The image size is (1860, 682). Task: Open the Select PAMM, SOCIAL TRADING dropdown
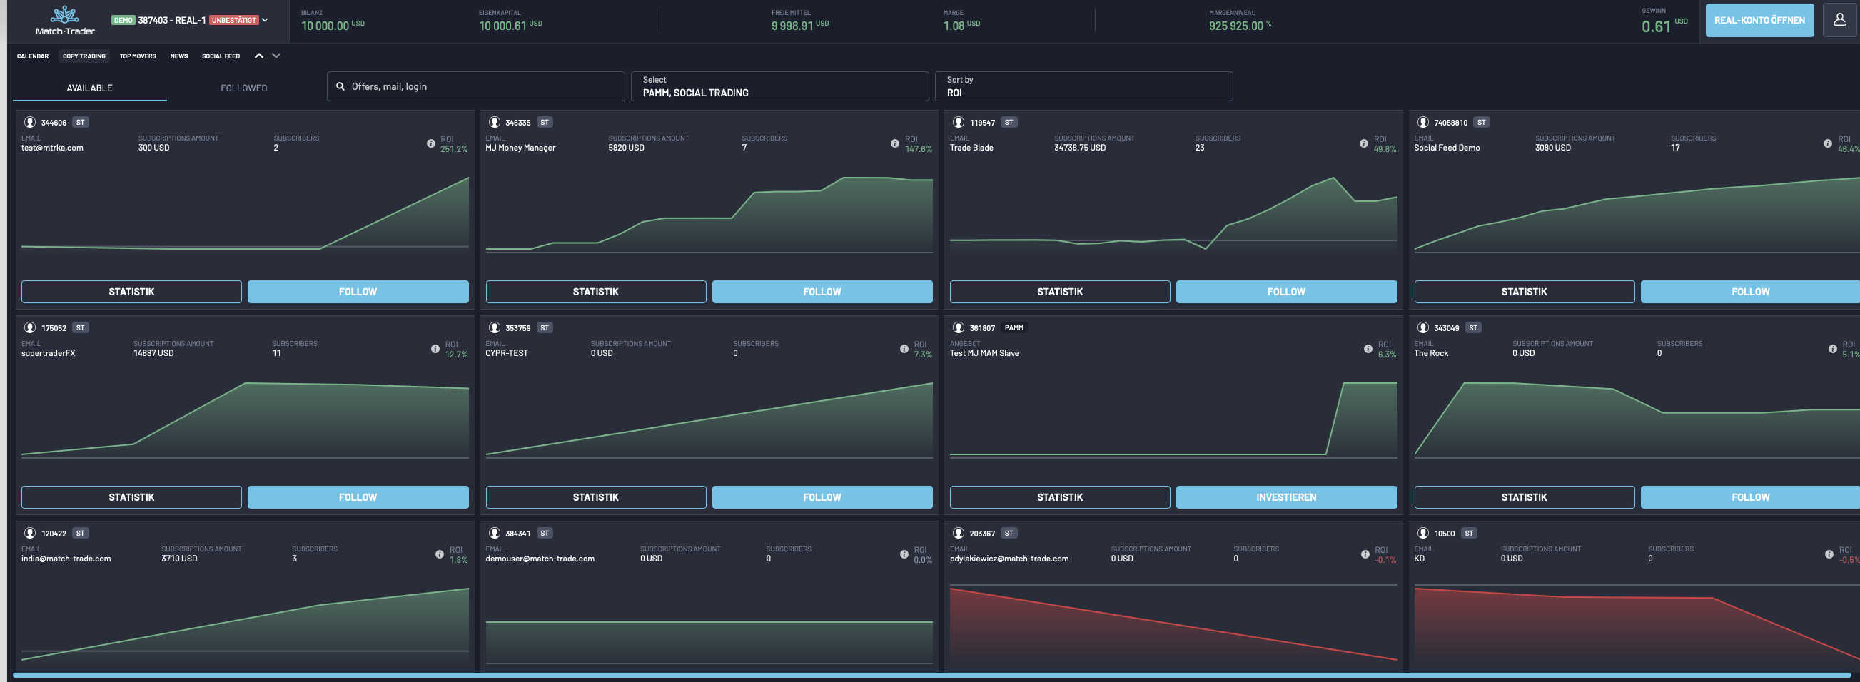coord(779,86)
